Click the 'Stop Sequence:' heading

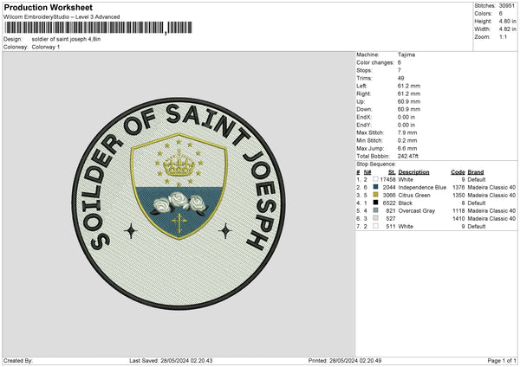tap(376, 164)
